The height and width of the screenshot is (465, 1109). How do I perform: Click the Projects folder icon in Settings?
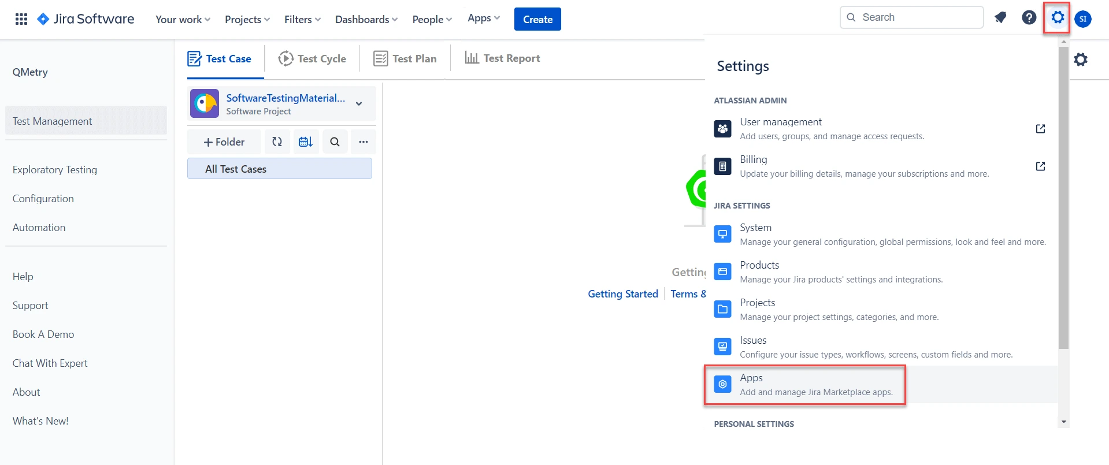tap(722, 309)
